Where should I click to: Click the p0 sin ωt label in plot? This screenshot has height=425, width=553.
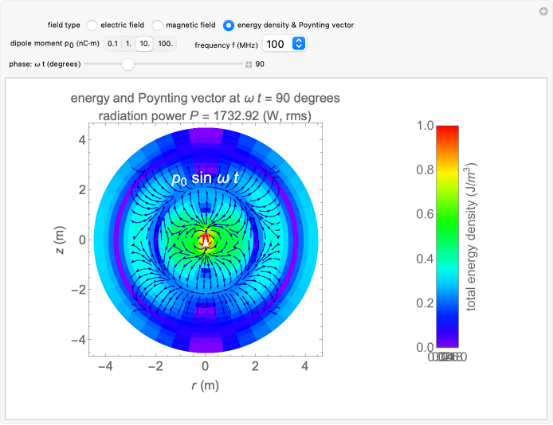point(205,178)
